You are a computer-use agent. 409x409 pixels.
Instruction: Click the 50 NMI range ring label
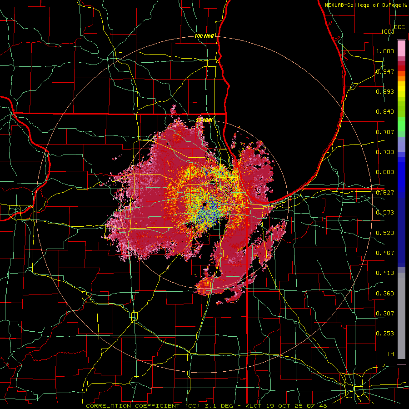click(204, 120)
